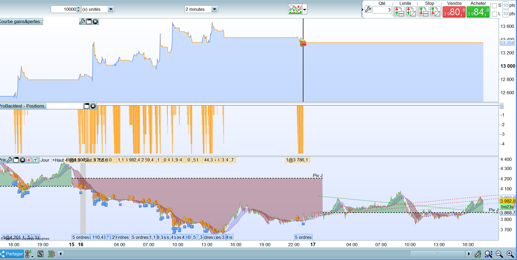Click the 3 868,7 pivot price label
Viewport: 517px width, 260px height.
click(x=508, y=213)
